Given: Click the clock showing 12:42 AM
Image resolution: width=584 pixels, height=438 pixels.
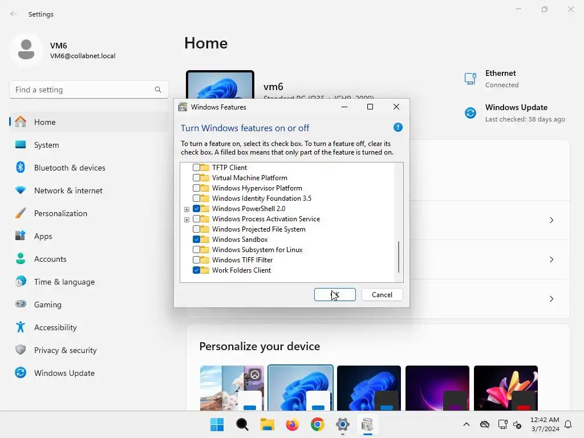Looking at the screenshot, I should tap(545, 420).
